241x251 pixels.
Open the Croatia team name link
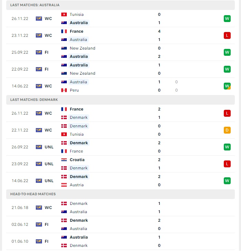point(77,160)
